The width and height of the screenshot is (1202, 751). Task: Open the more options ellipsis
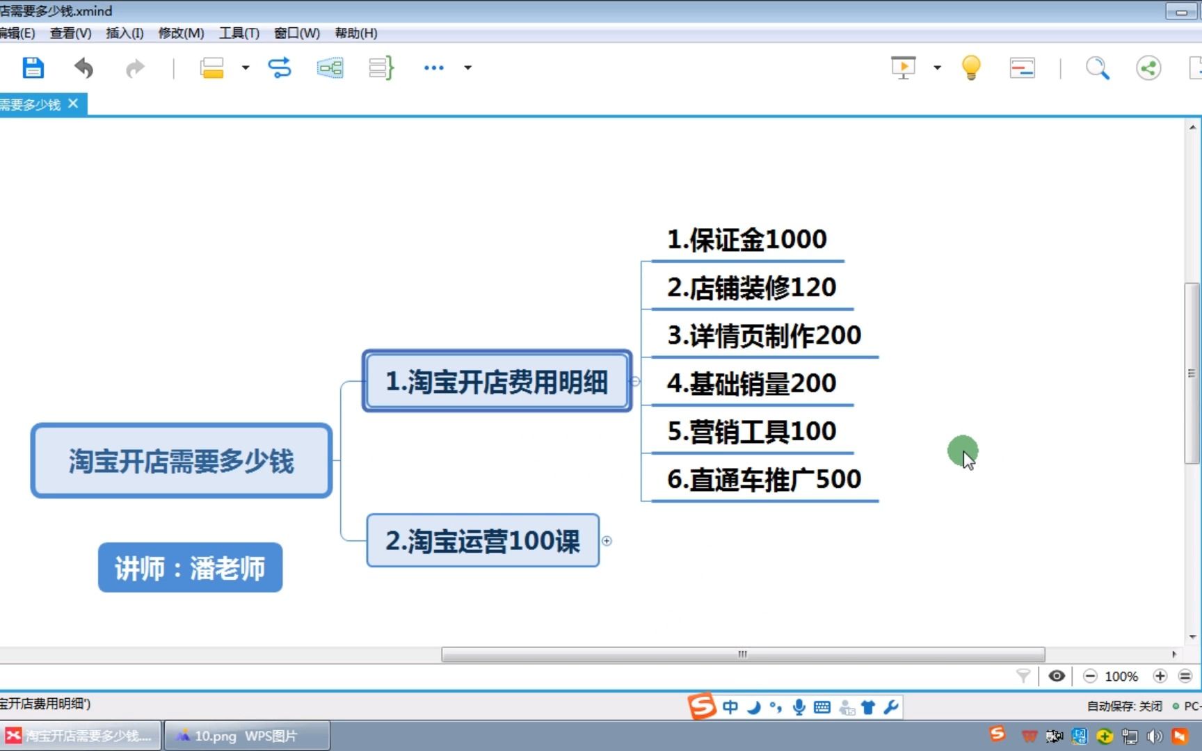pyautogui.click(x=433, y=67)
